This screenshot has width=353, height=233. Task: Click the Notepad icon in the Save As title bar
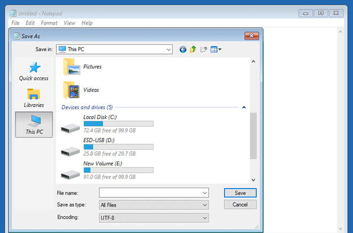[17, 36]
